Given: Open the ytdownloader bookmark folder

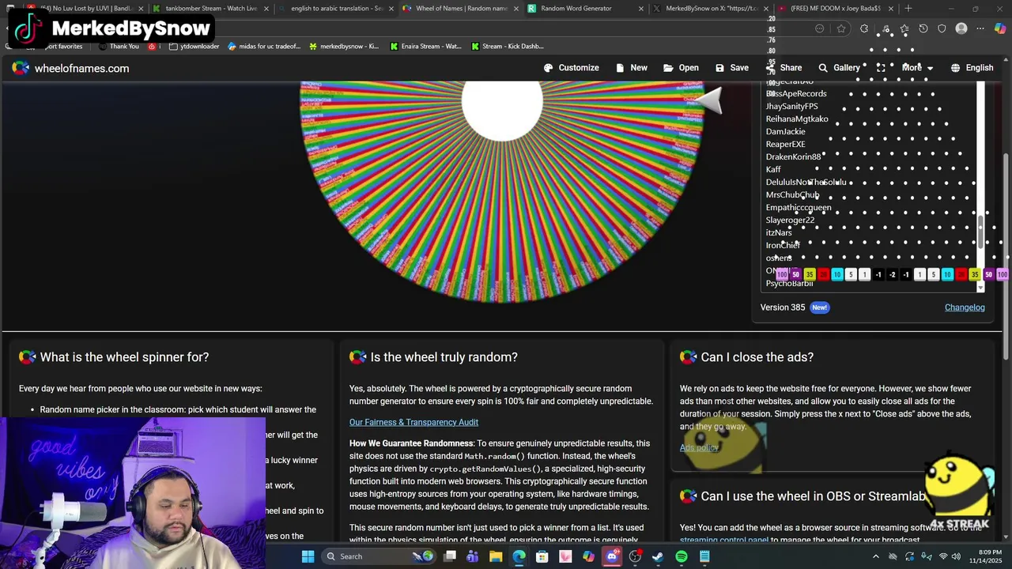Looking at the screenshot, I should [194, 47].
